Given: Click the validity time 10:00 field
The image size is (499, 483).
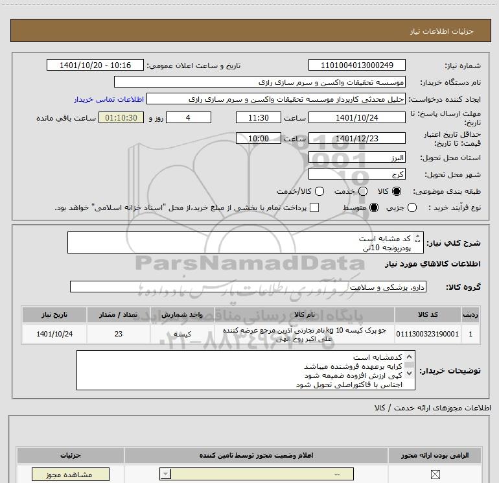Looking at the screenshot, I should click(259, 139).
